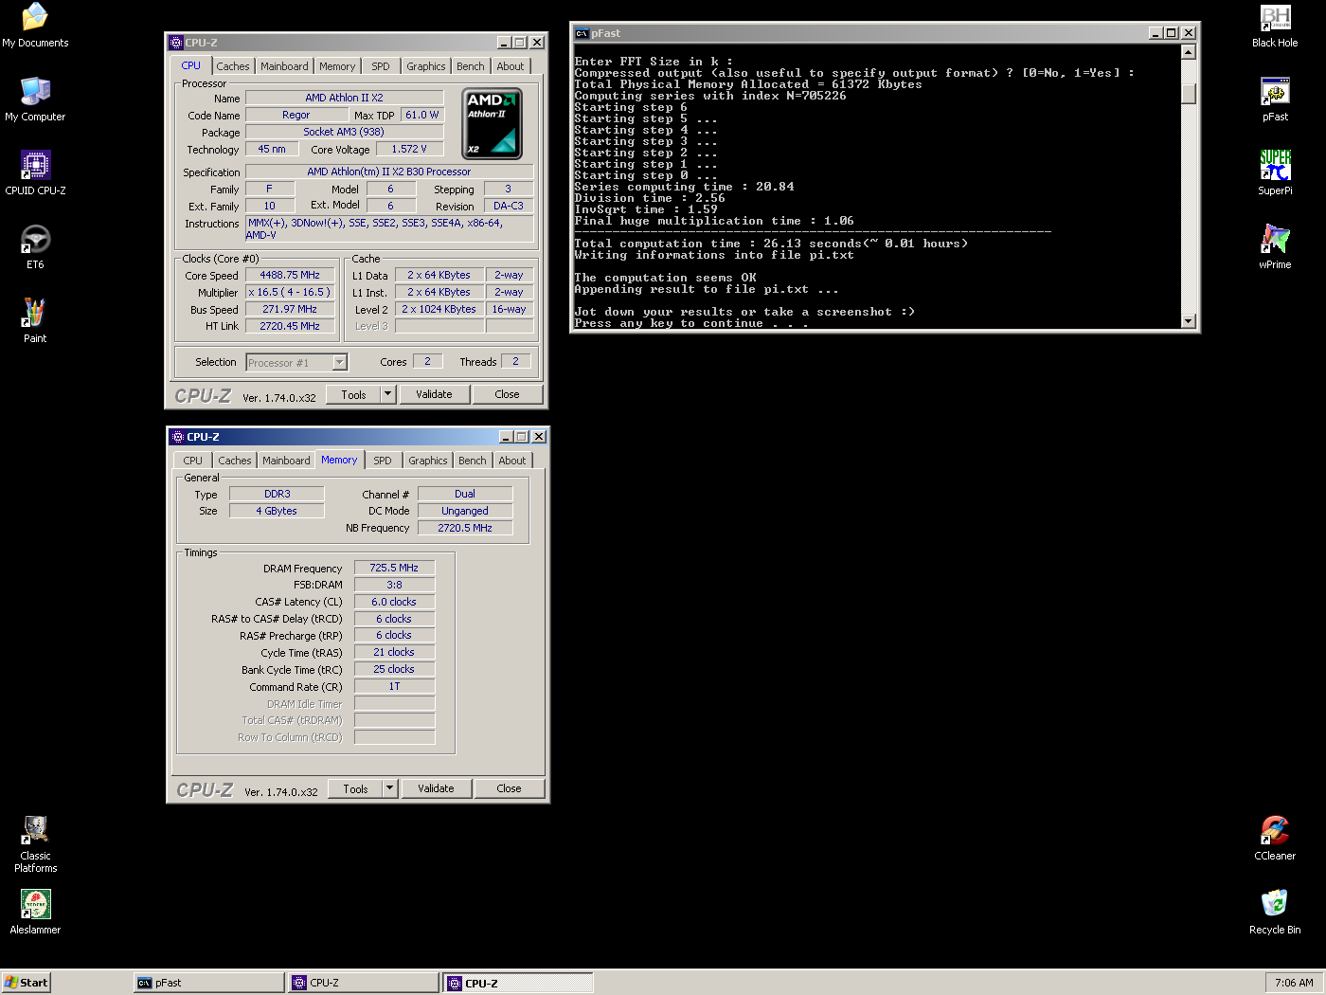Click FSB:DRAM ratio value 3:8

coord(394,585)
